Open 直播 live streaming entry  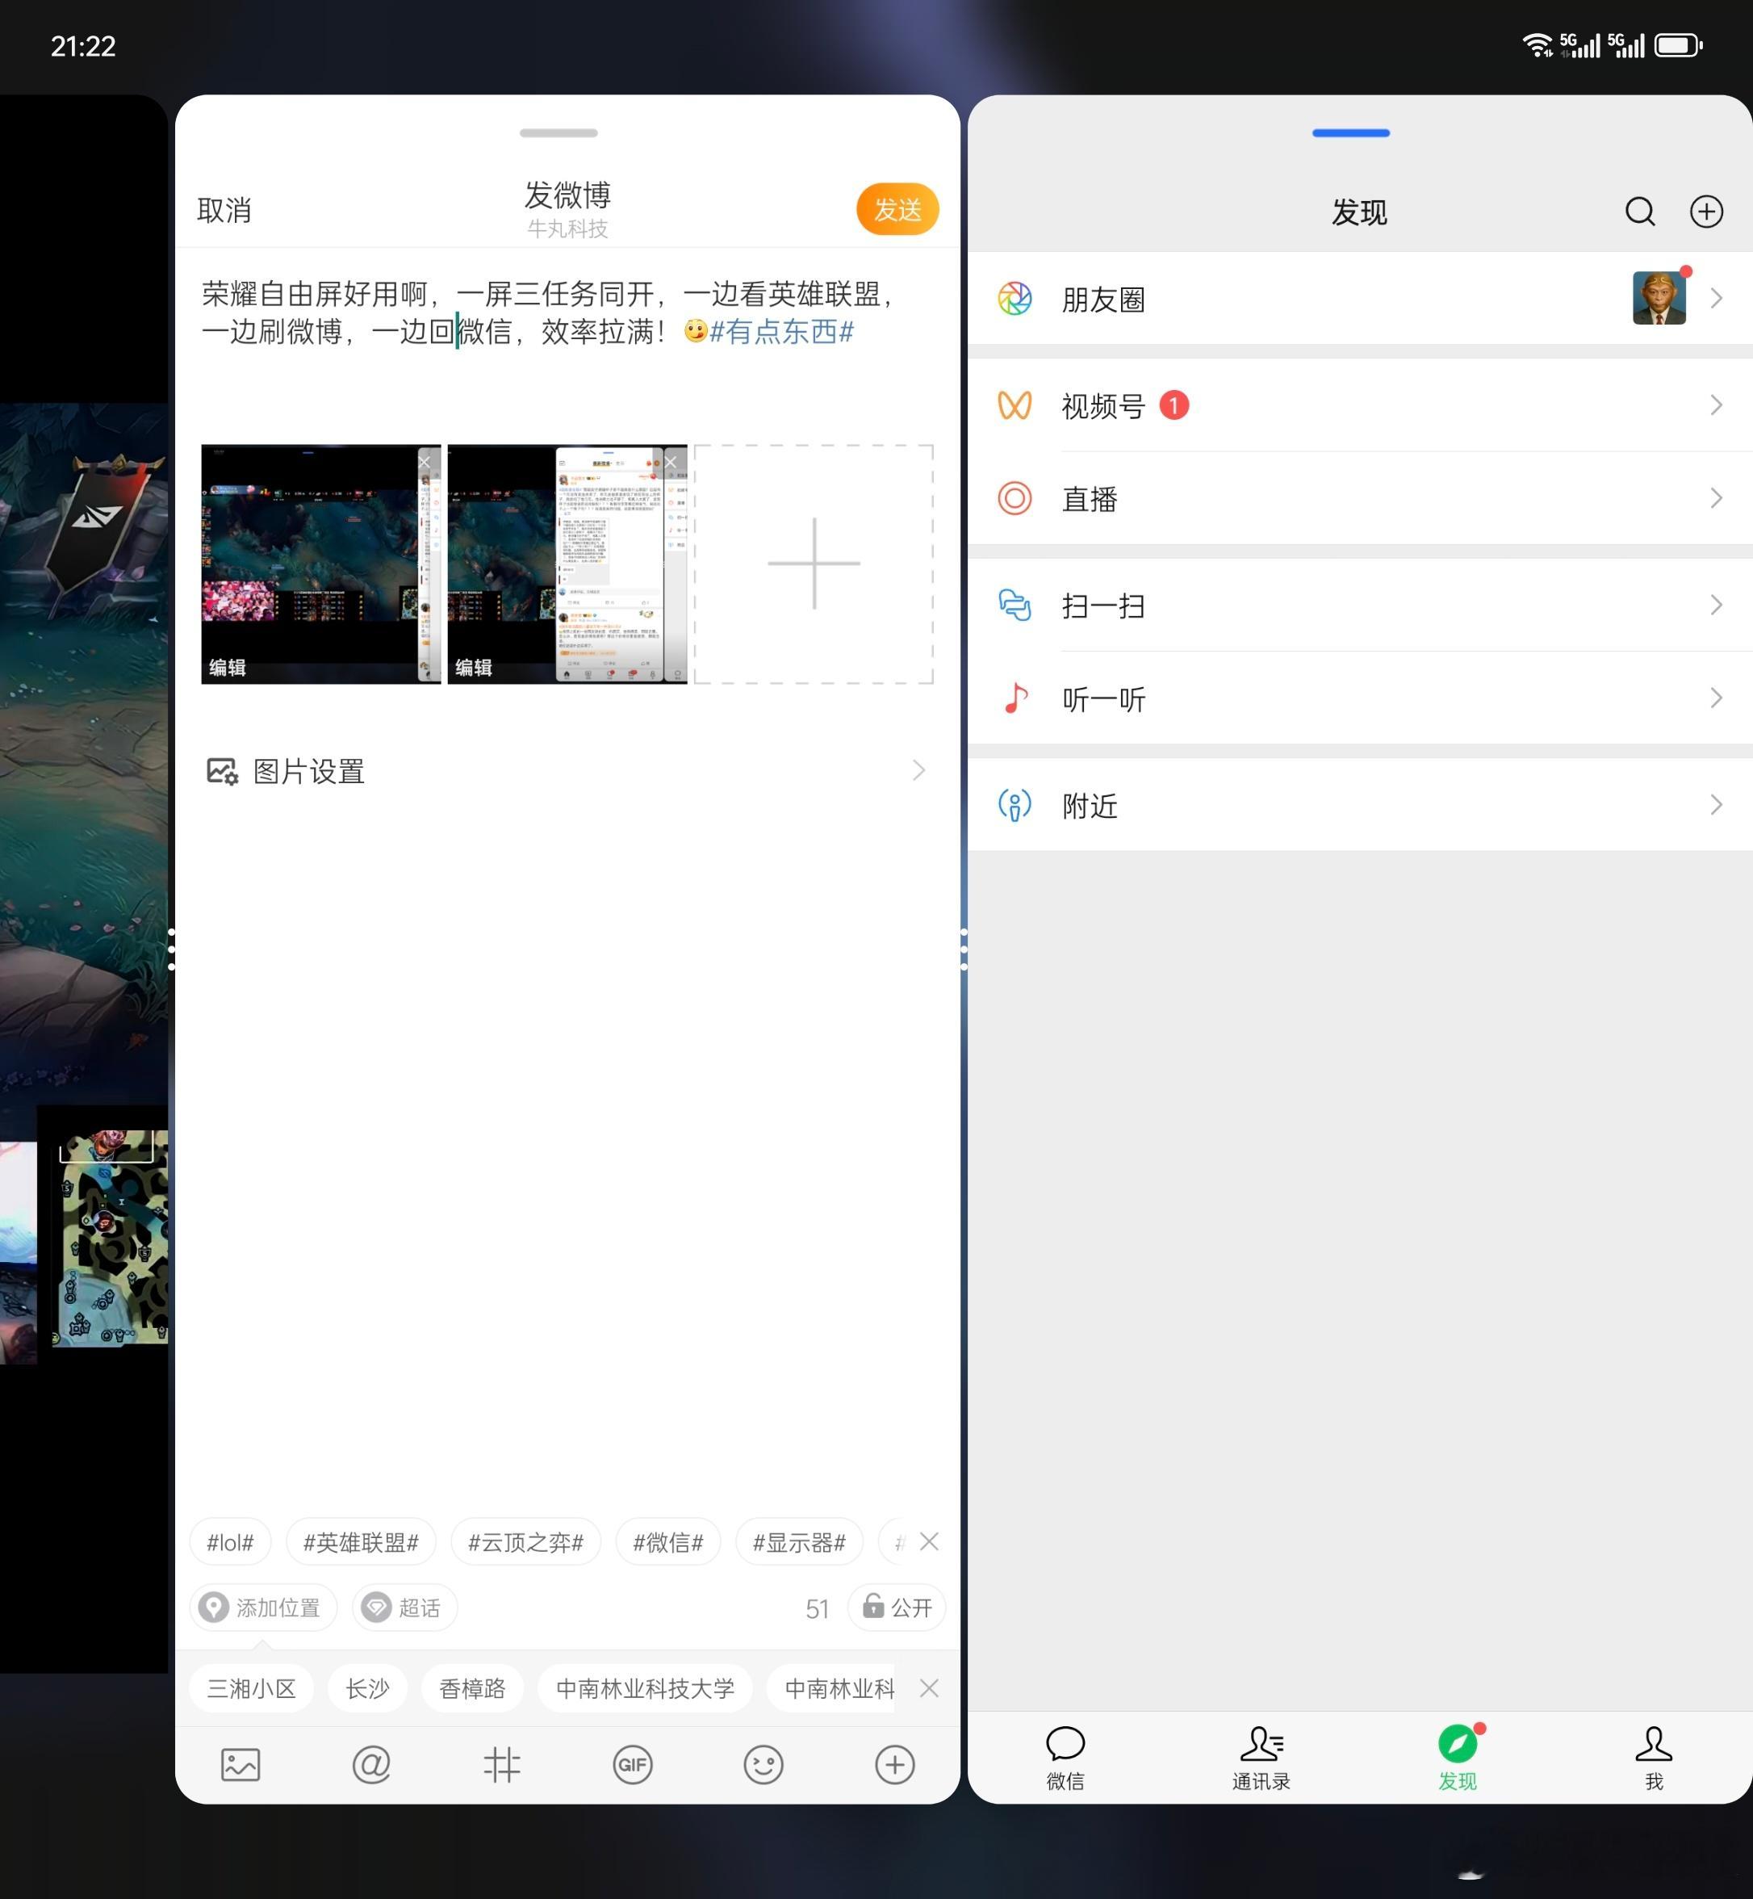click(1359, 498)
